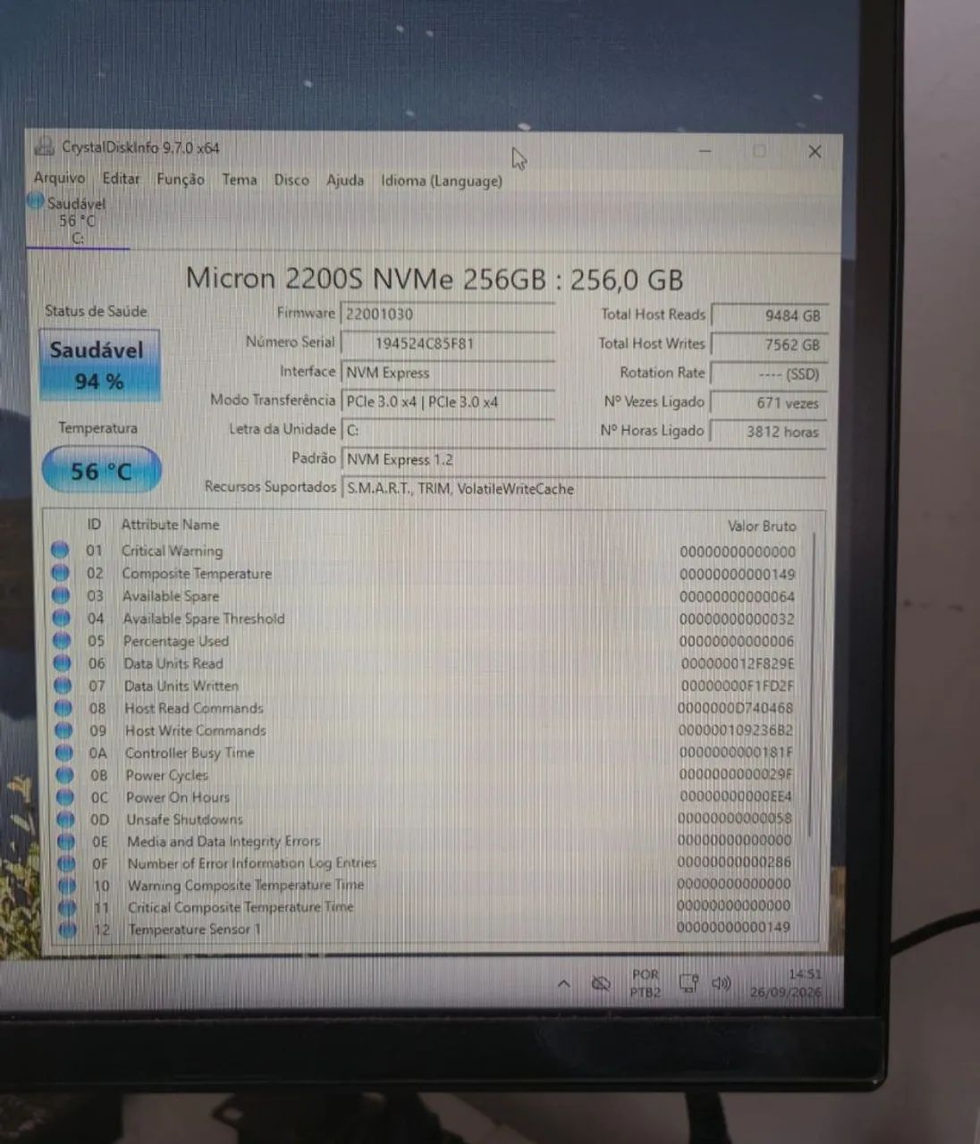Close the CrystalDiskInfo window
This screenshot has width=980, height=1144.
815,151
